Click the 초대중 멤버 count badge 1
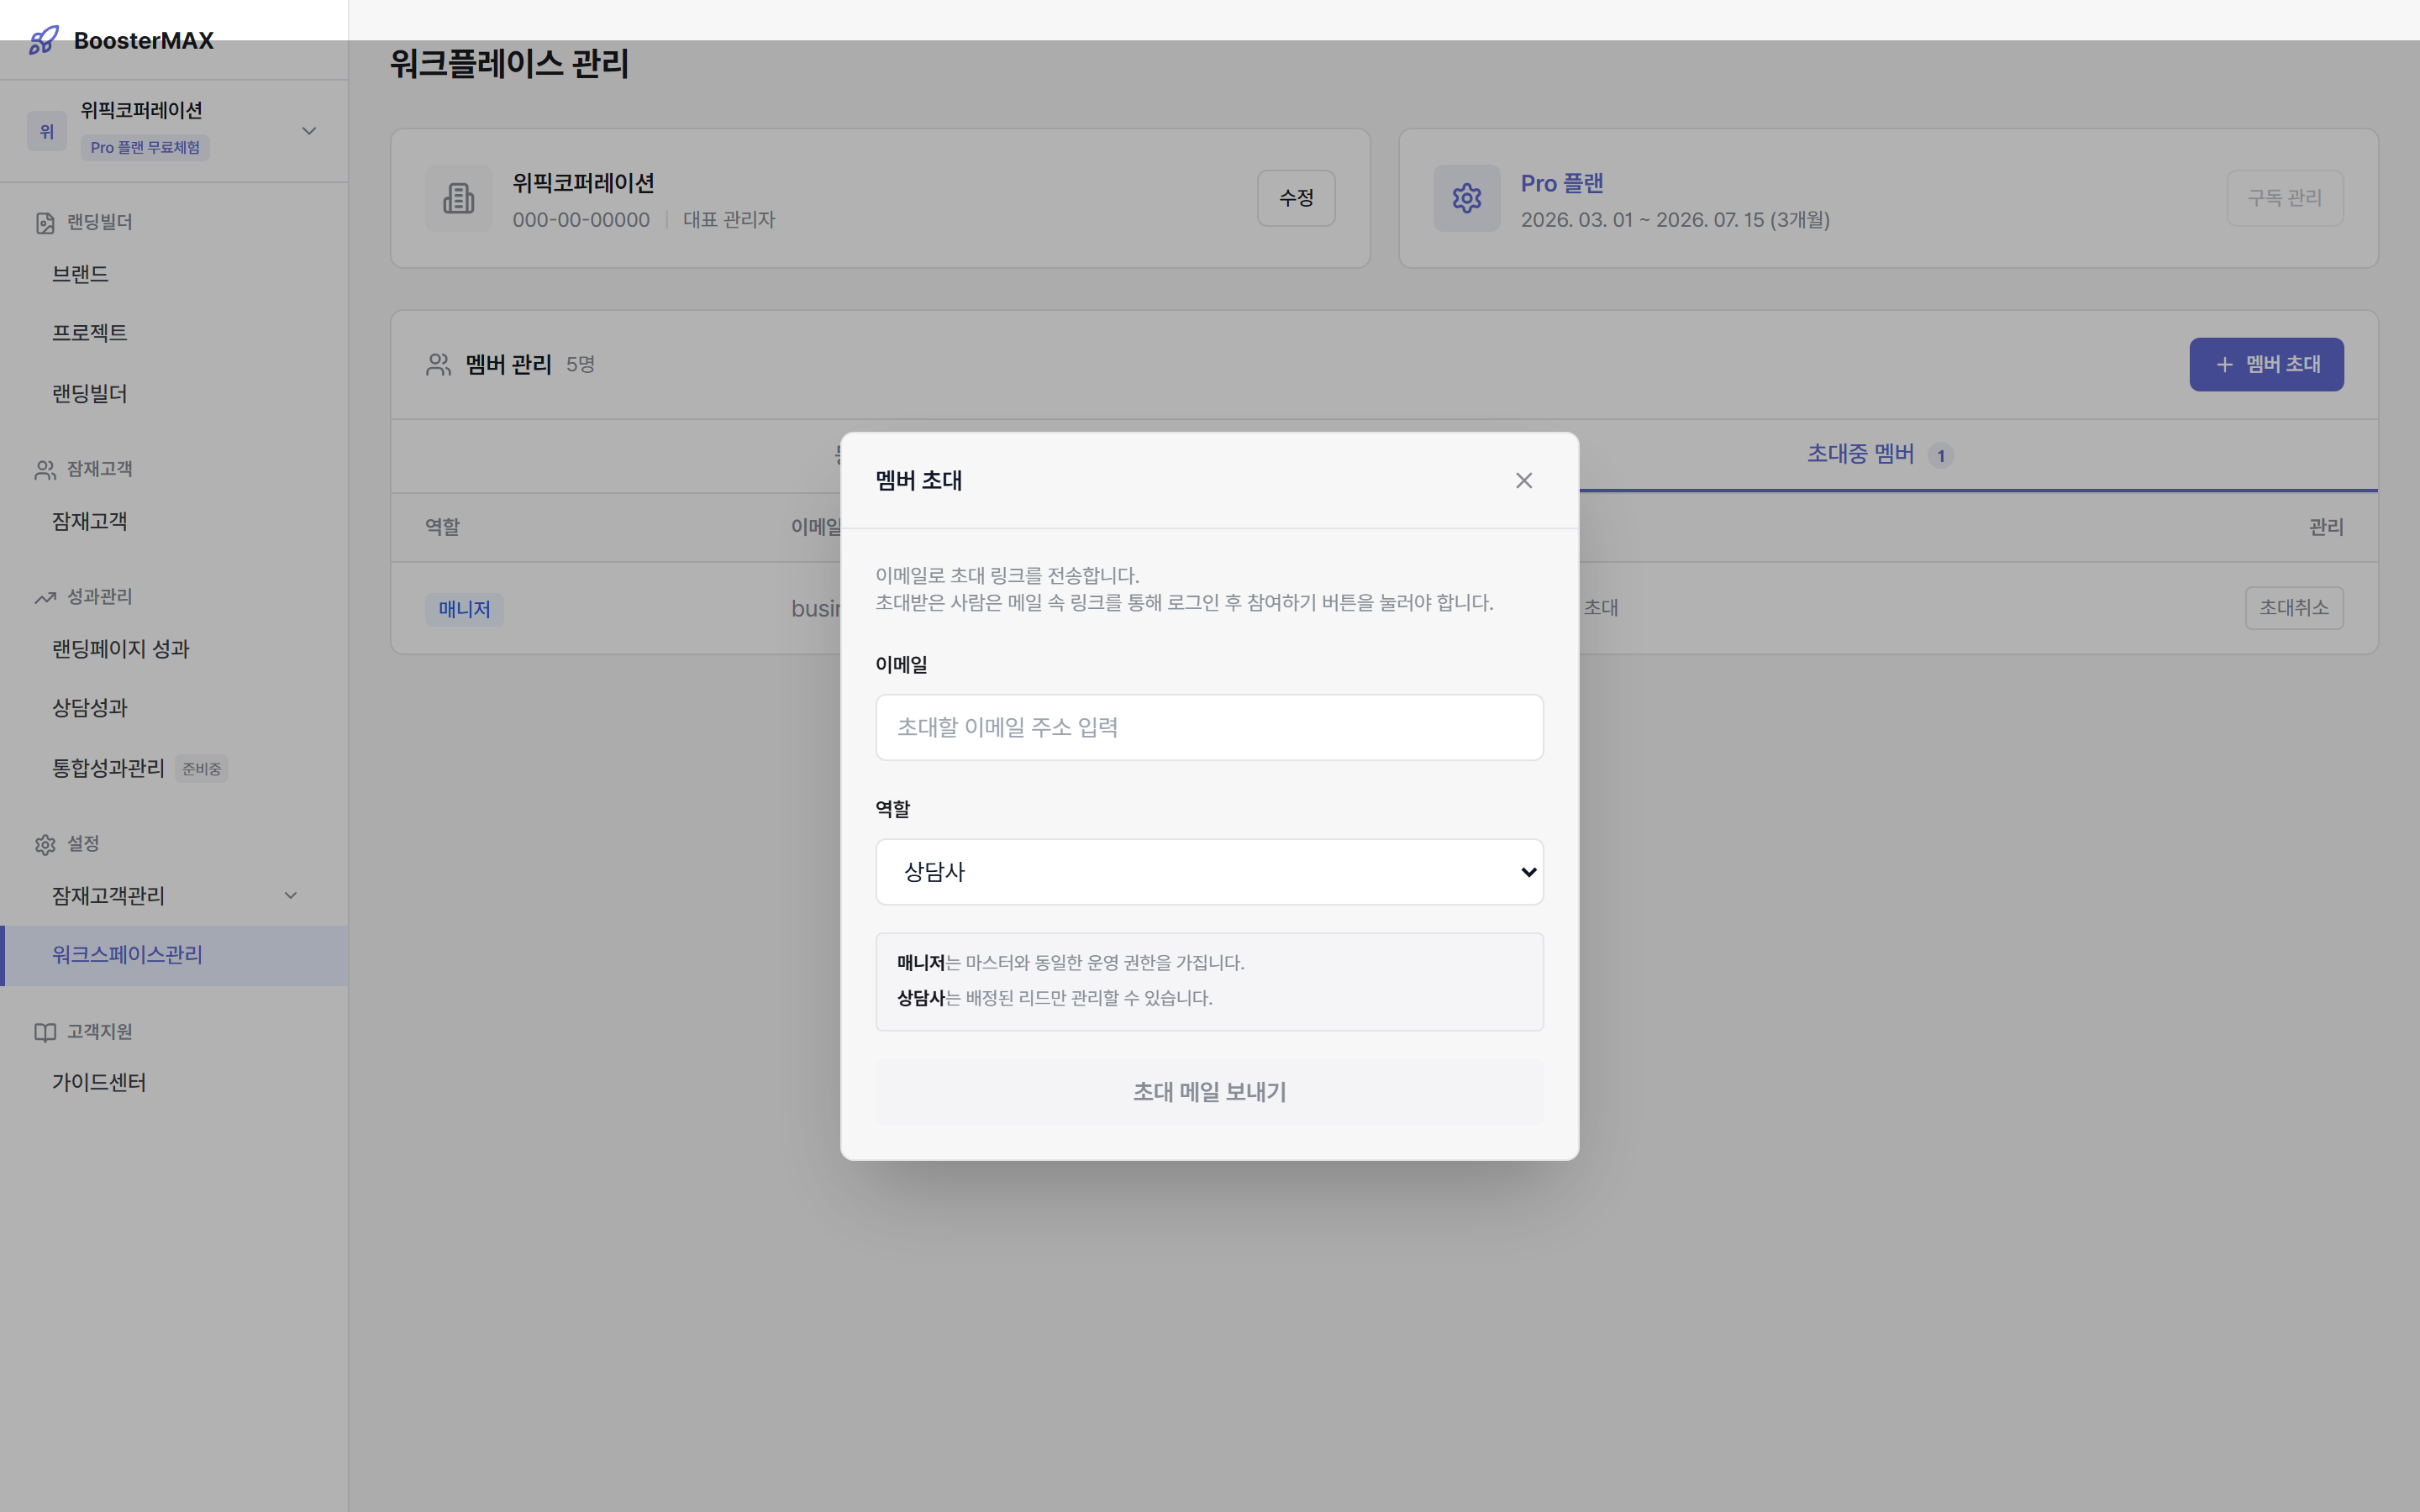Screen dimensions: 2420x1512 tap(1941, 456)
